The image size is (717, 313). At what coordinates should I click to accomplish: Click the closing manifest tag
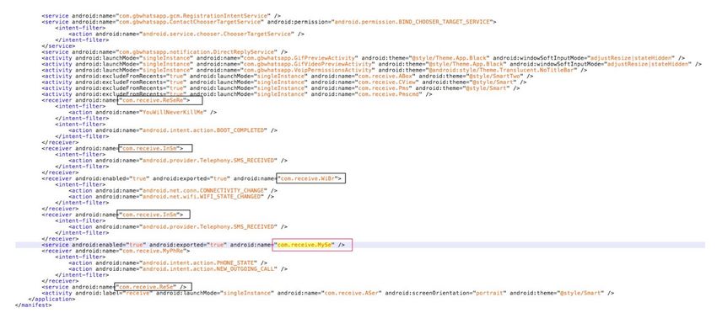click(34, 305)
